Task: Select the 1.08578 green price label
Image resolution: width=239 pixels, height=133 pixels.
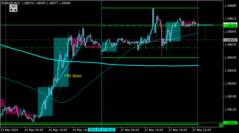Action: tap(231, 26)
